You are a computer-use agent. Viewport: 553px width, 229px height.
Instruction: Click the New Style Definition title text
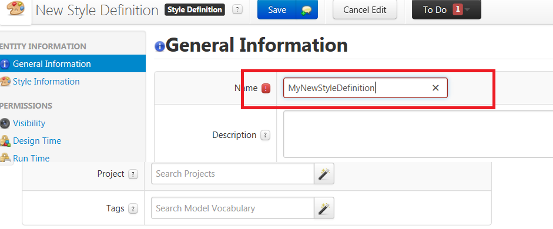(98, 10)
